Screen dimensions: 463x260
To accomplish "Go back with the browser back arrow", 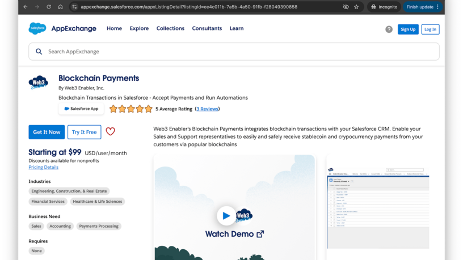I will (26, 7).
